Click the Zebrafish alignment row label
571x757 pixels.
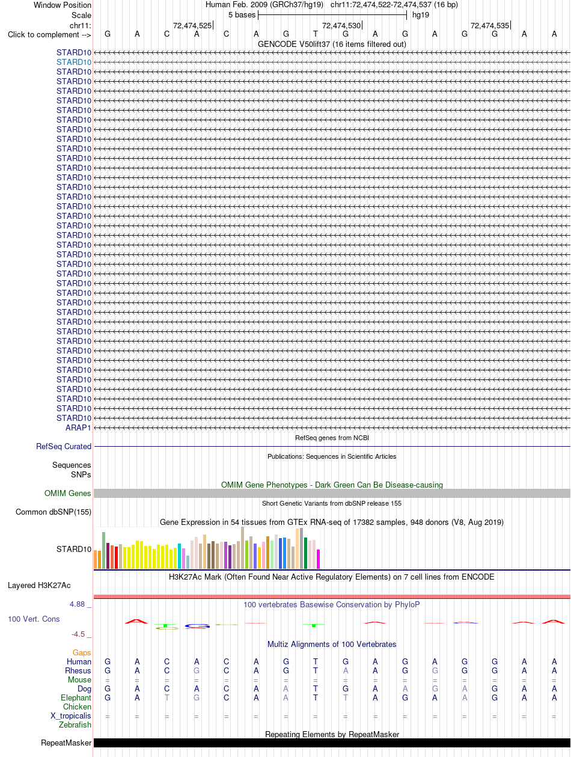[75, 725]
